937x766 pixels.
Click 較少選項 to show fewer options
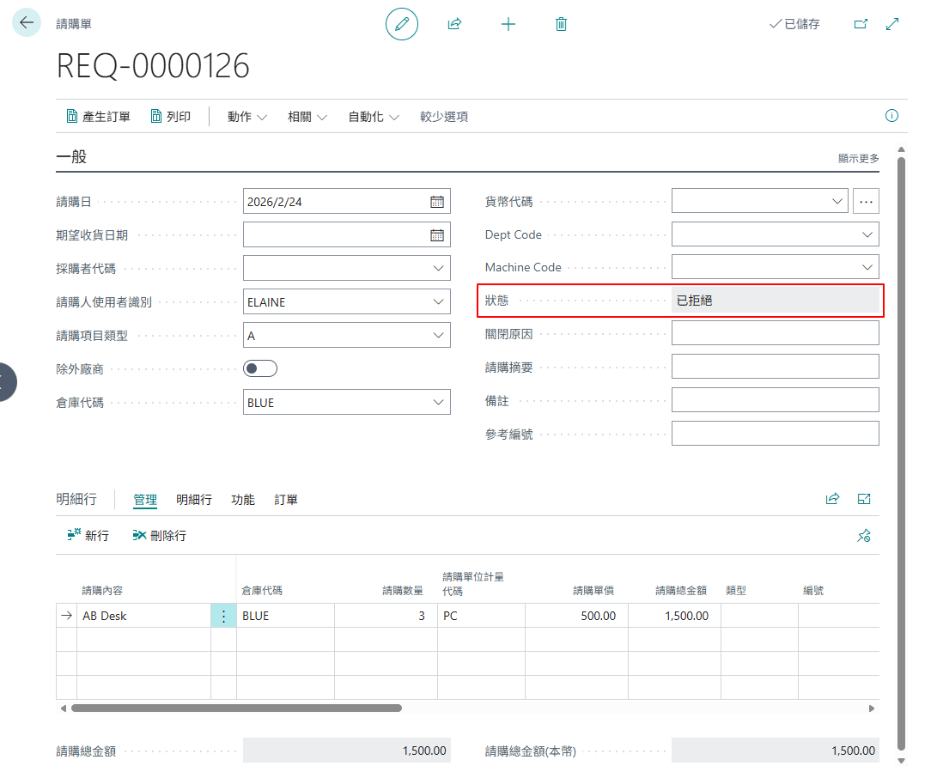pos(444,117)
